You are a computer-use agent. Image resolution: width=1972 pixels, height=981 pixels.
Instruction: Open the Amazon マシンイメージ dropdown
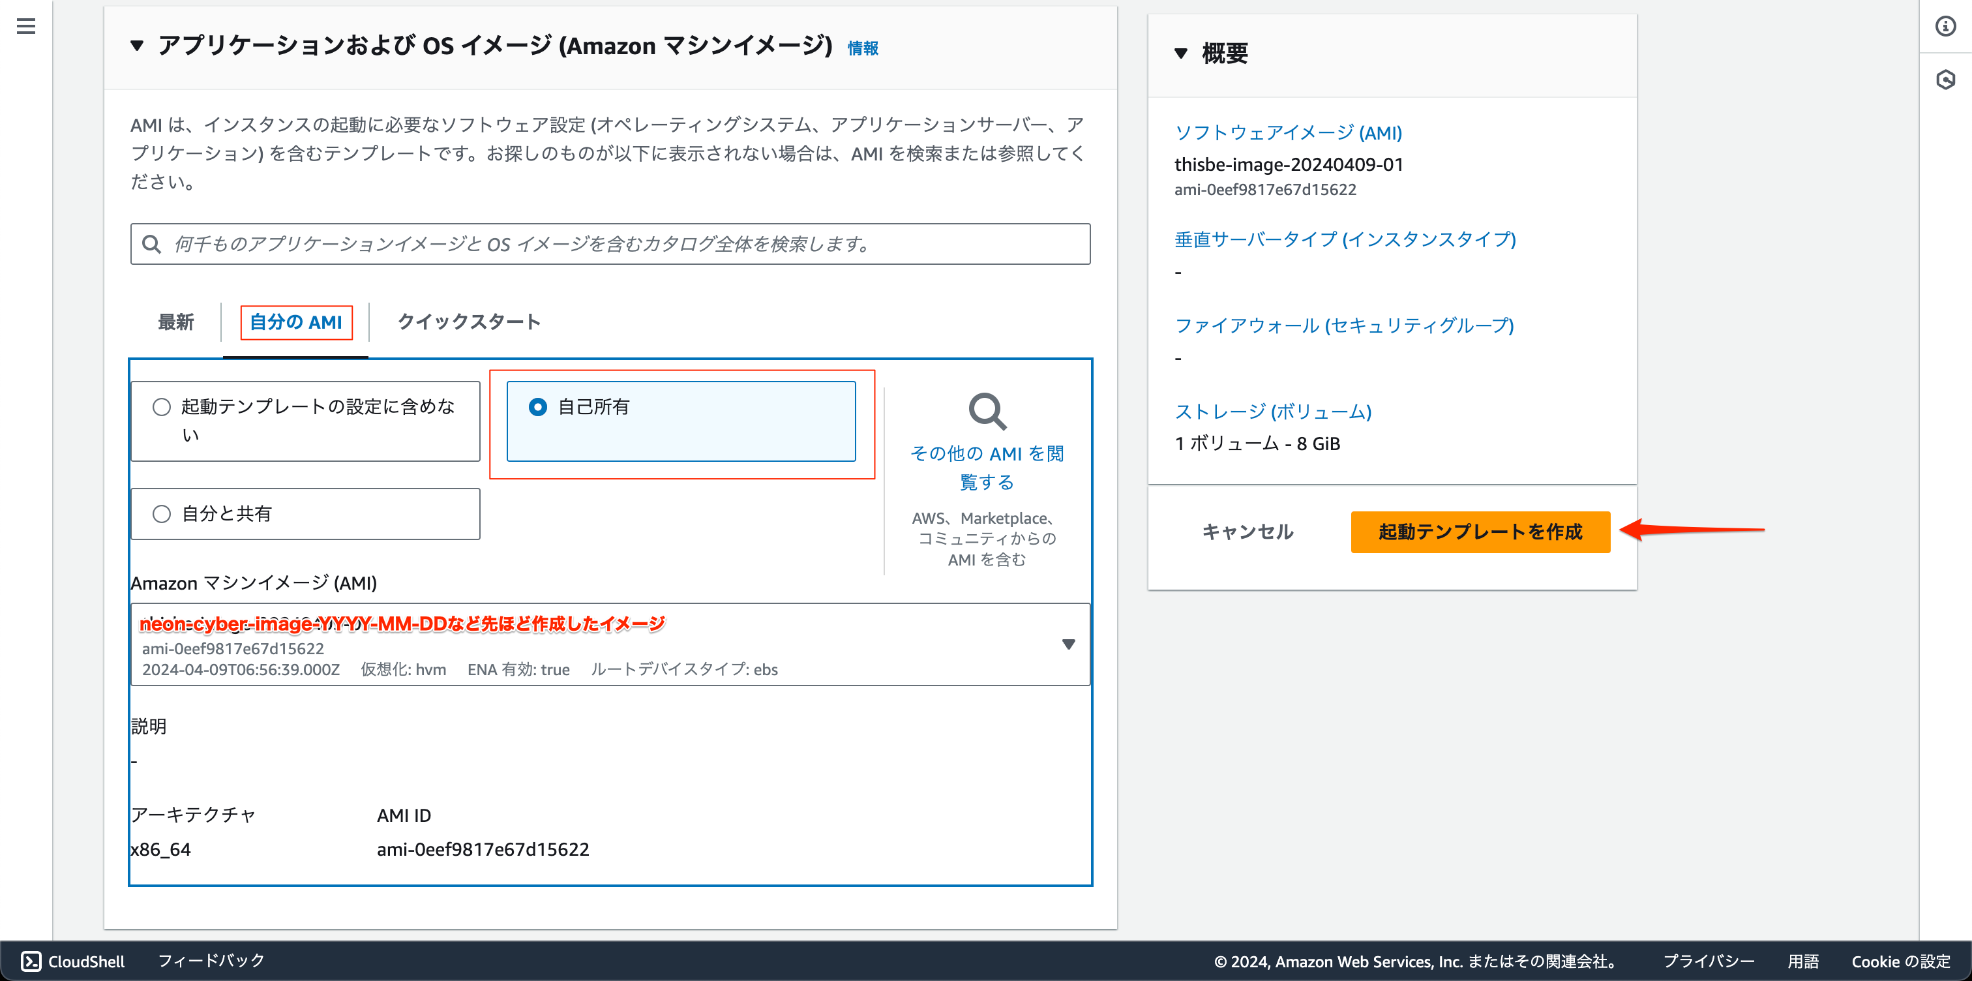click(1069, 644)
